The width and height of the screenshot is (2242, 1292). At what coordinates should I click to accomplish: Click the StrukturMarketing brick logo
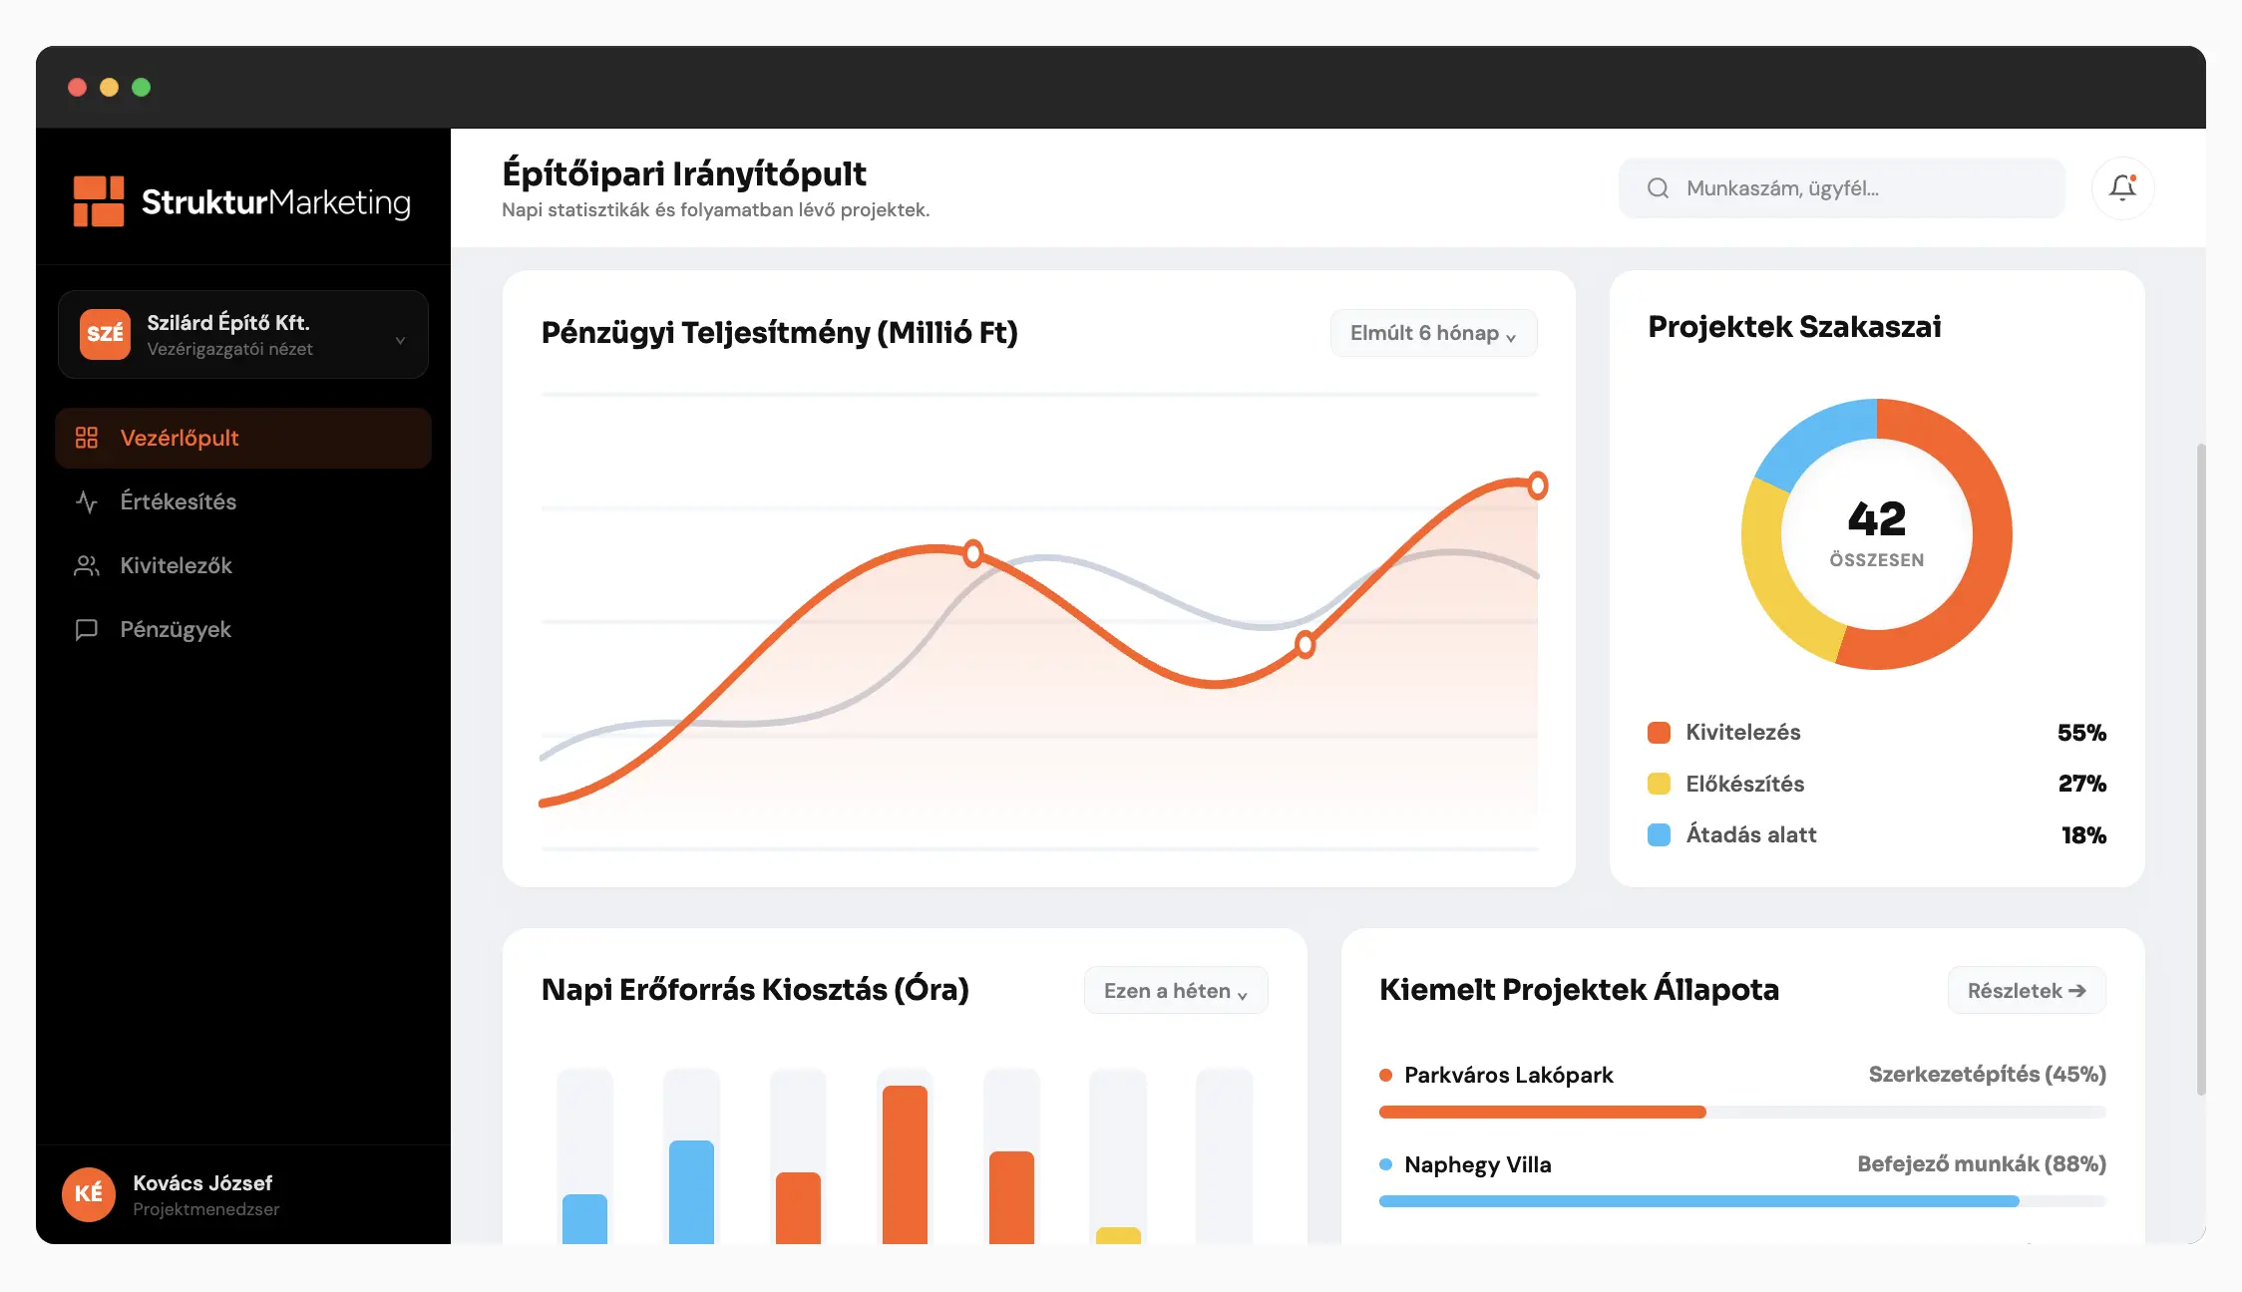coord(99,201)
